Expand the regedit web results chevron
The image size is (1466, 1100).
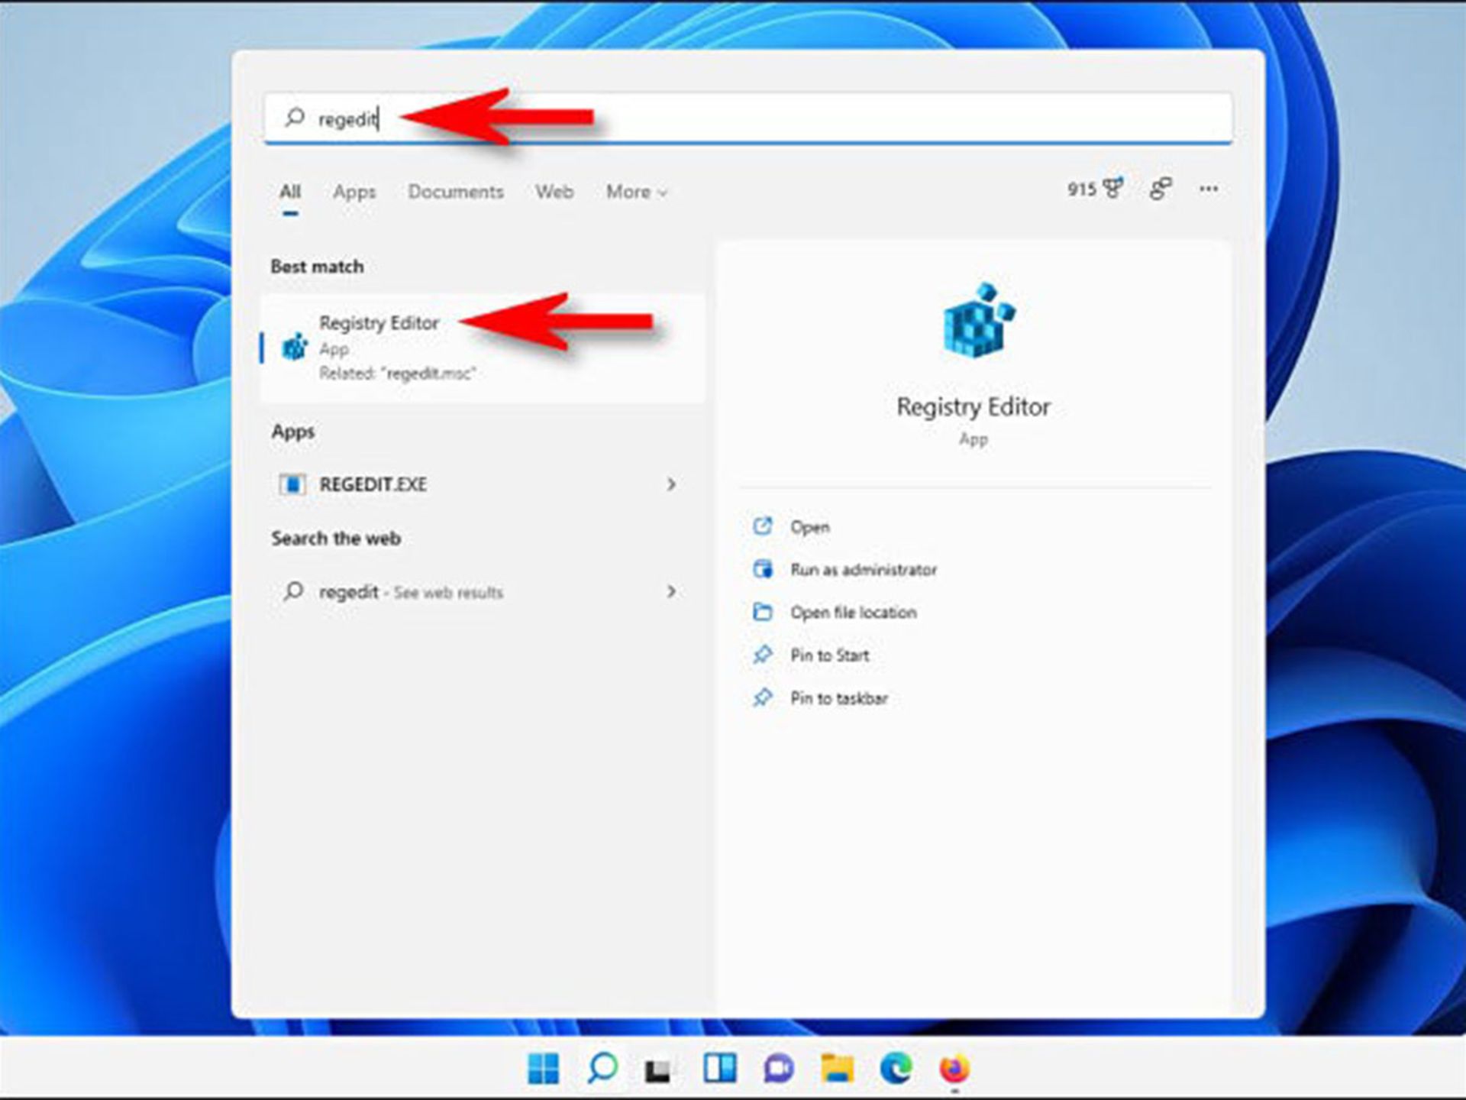pos(671,591)
